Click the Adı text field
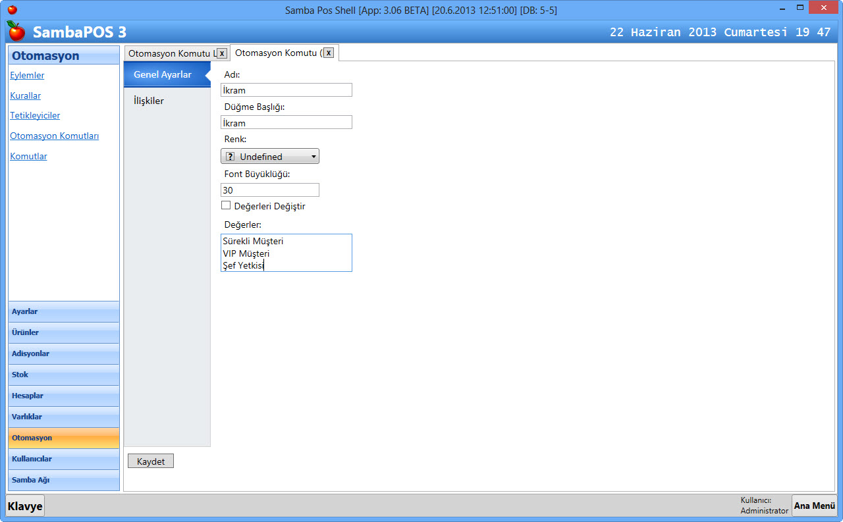843x522 pixels. (x=286, y=90)
